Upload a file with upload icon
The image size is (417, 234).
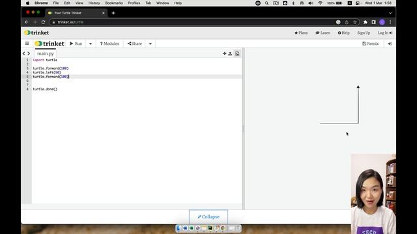230,53
